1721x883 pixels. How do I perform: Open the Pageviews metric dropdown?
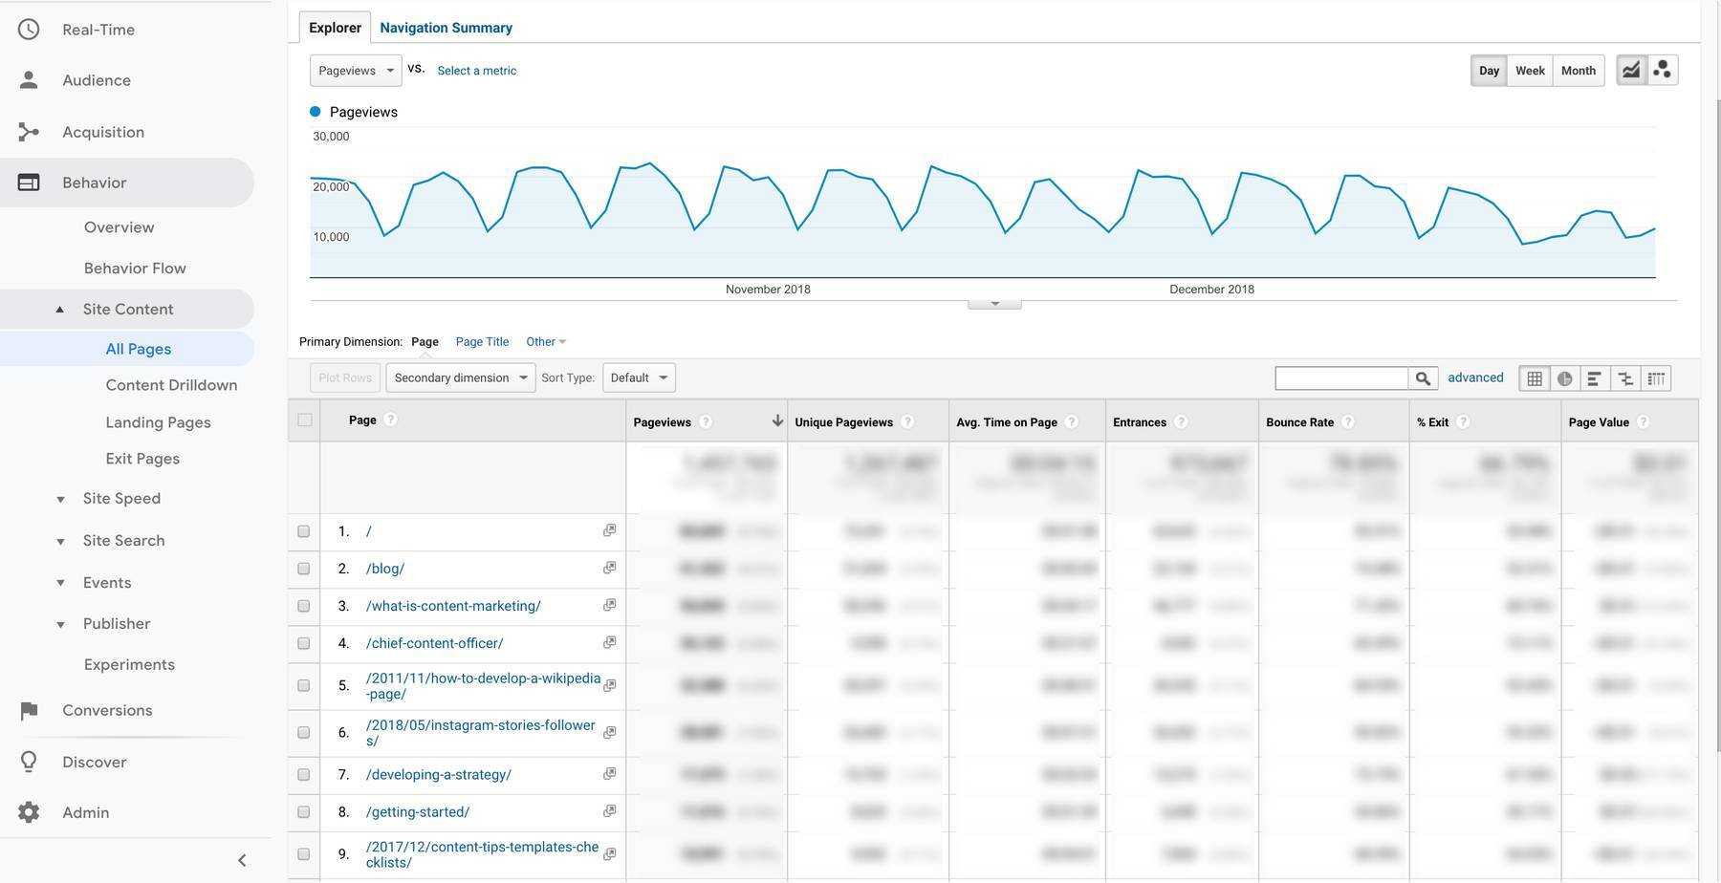(356, 71)
